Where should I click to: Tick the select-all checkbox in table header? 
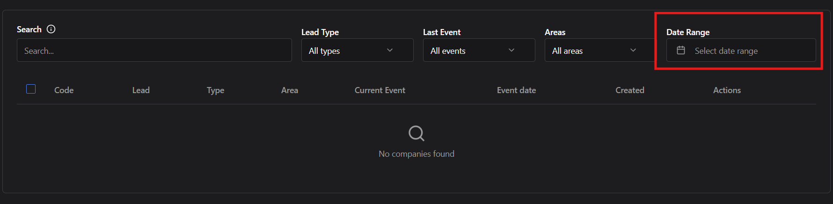point(31,89)
